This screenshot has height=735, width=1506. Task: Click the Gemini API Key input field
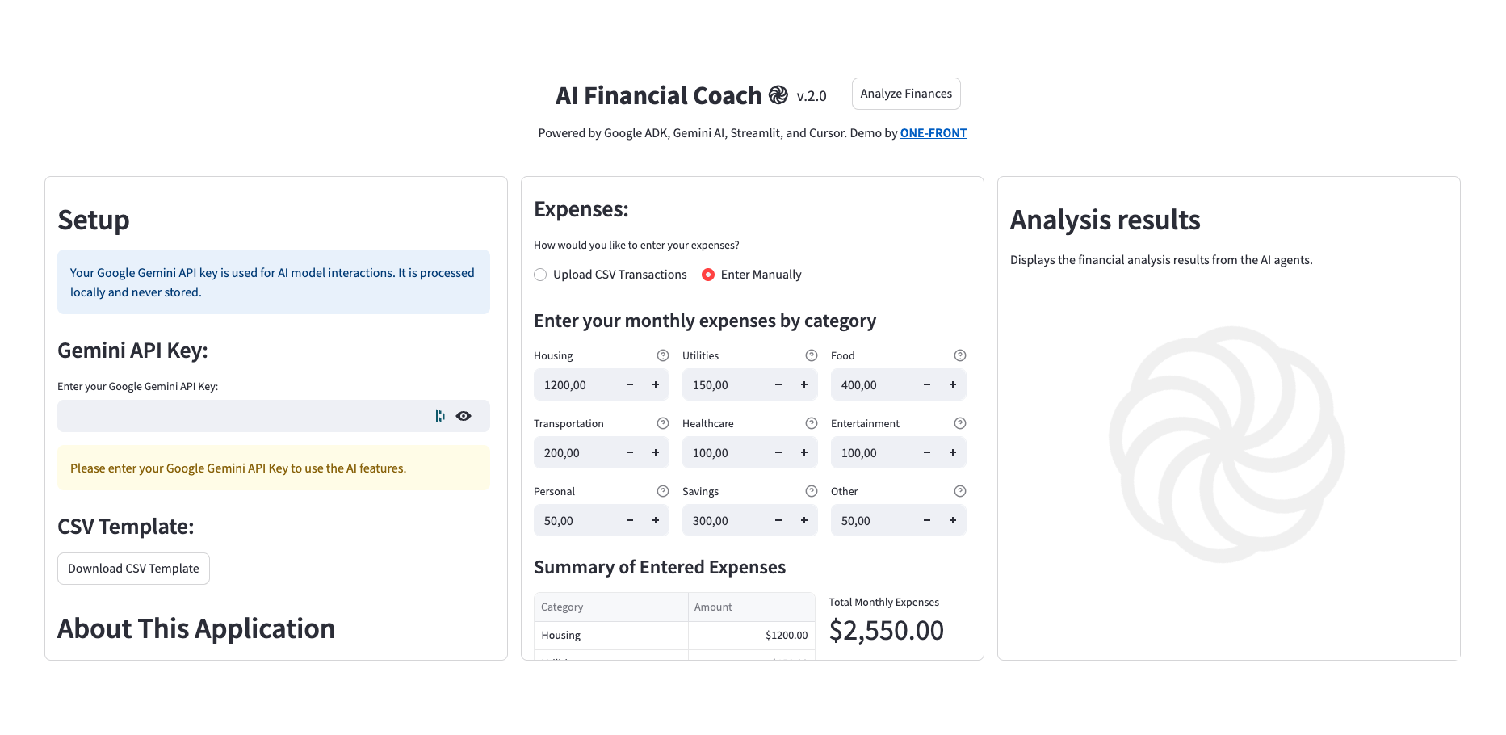[242, 416]
